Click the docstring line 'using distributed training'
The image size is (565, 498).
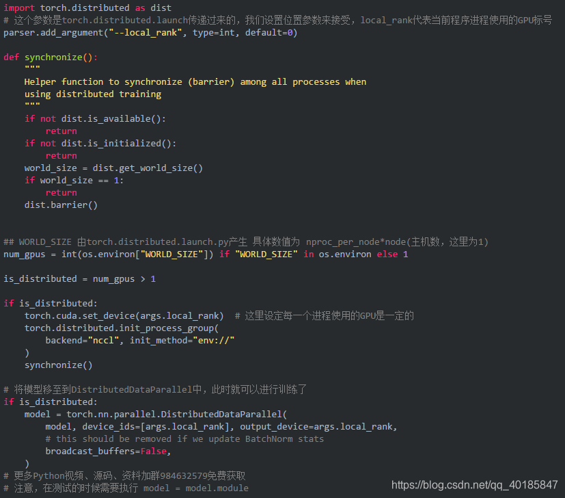coord(93,94)
